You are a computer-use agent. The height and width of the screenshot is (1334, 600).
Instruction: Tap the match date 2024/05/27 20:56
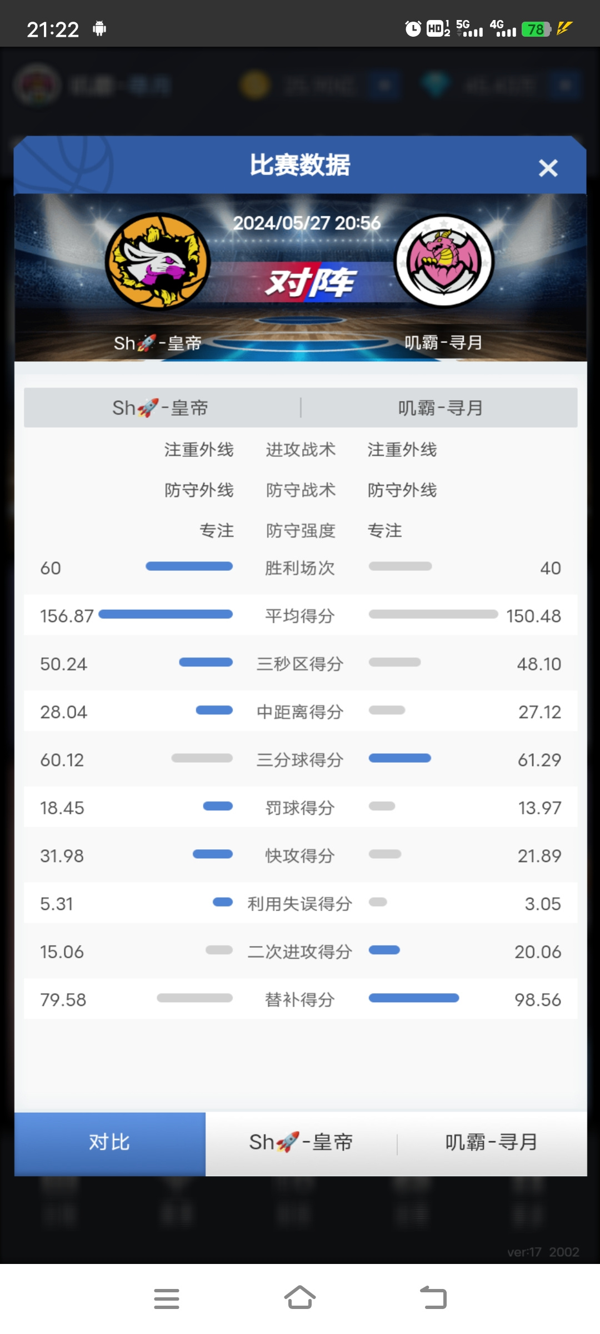coord(307,223)
